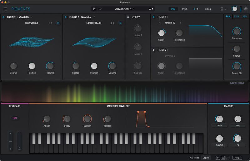This screenshot has height=161, width=250.
Task: Click the Chorus knob
Action: point(237,49)
